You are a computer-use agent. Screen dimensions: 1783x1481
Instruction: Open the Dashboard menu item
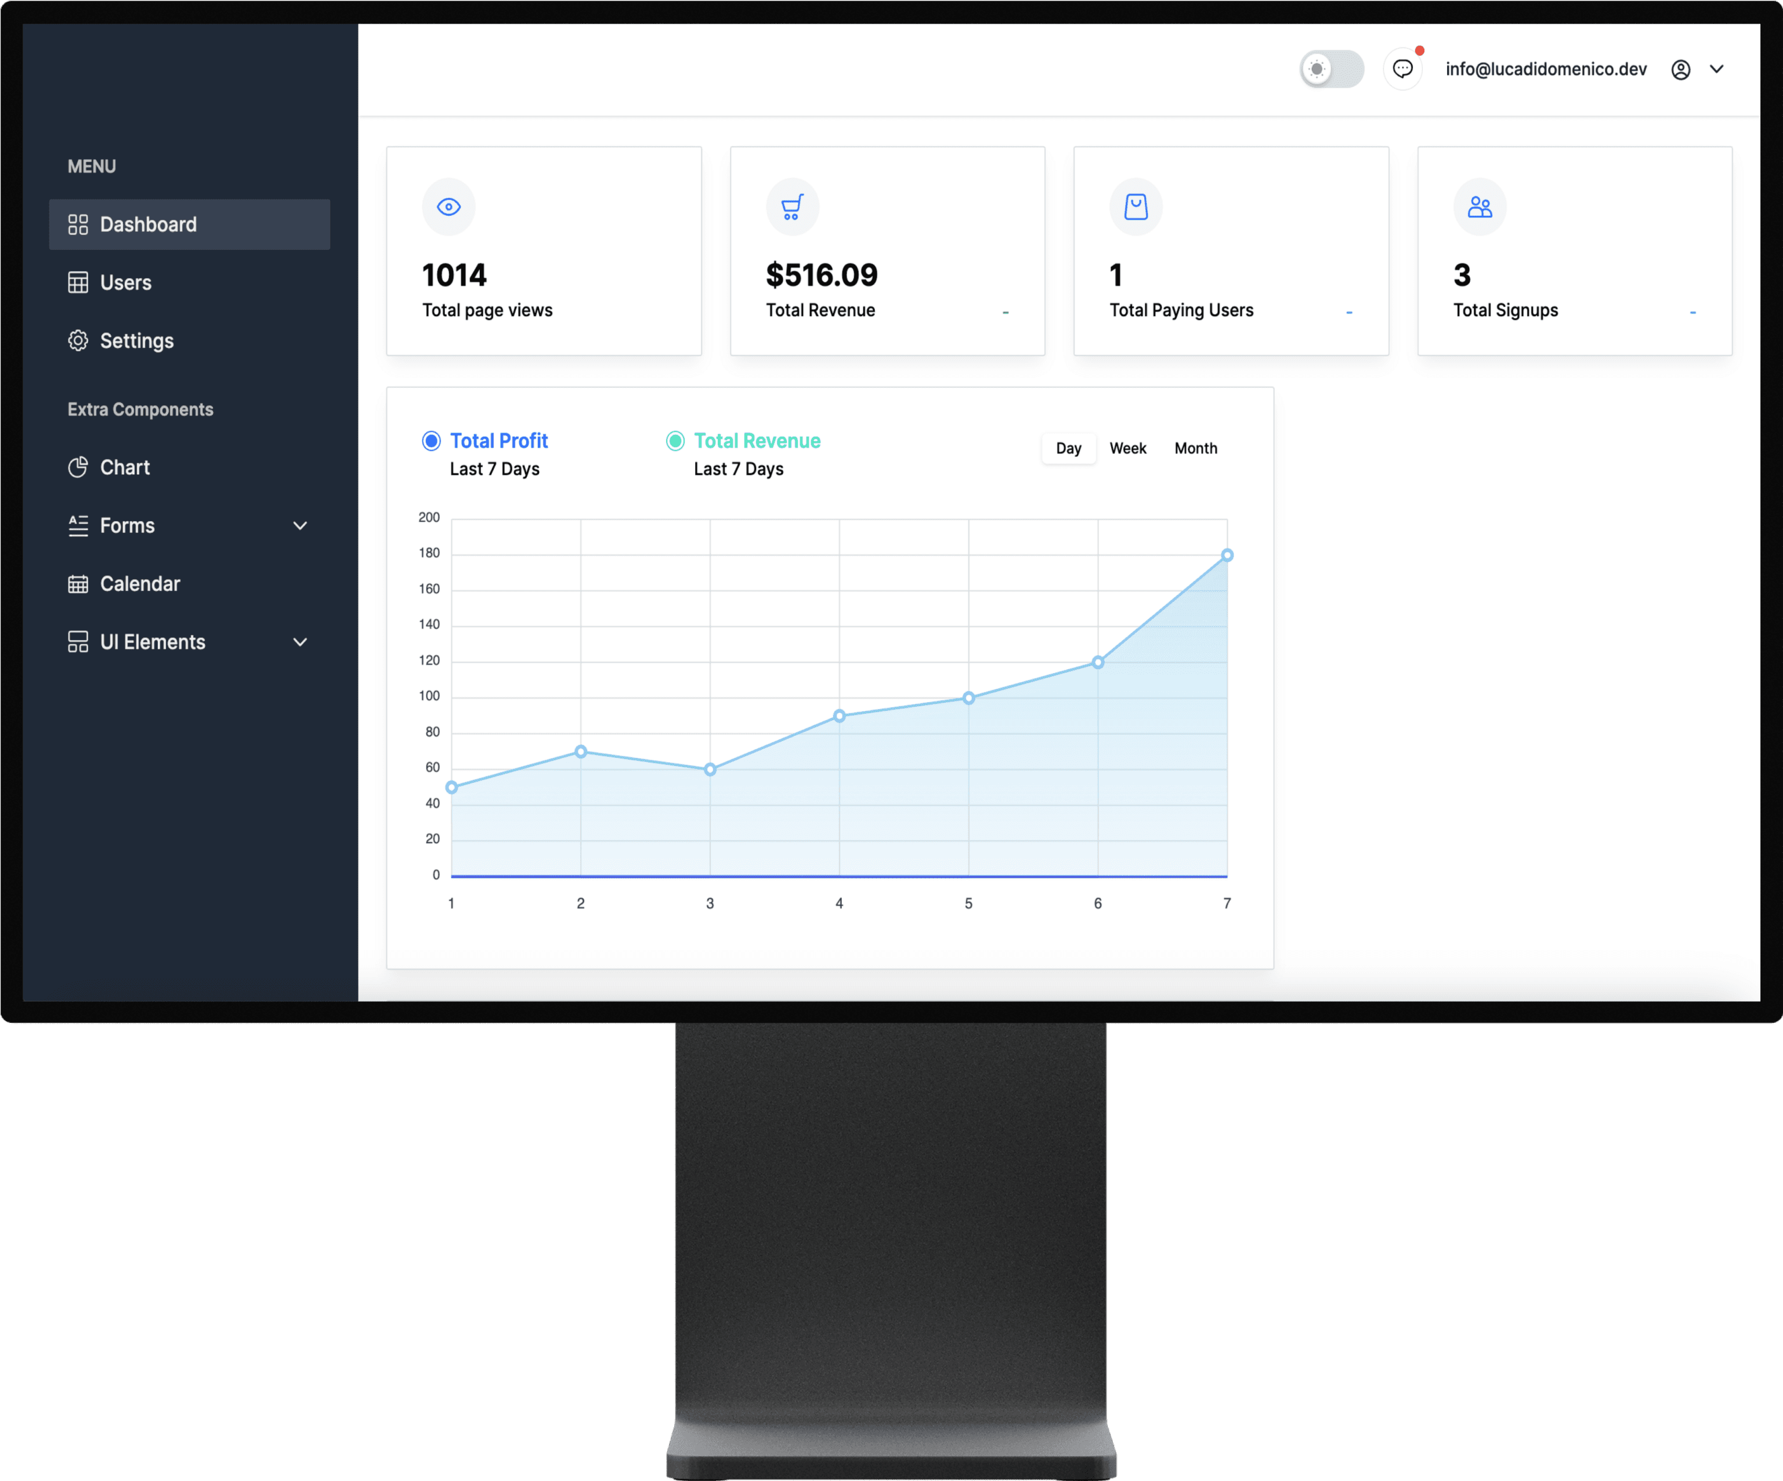pyautogui.click(x=189, y=224)
